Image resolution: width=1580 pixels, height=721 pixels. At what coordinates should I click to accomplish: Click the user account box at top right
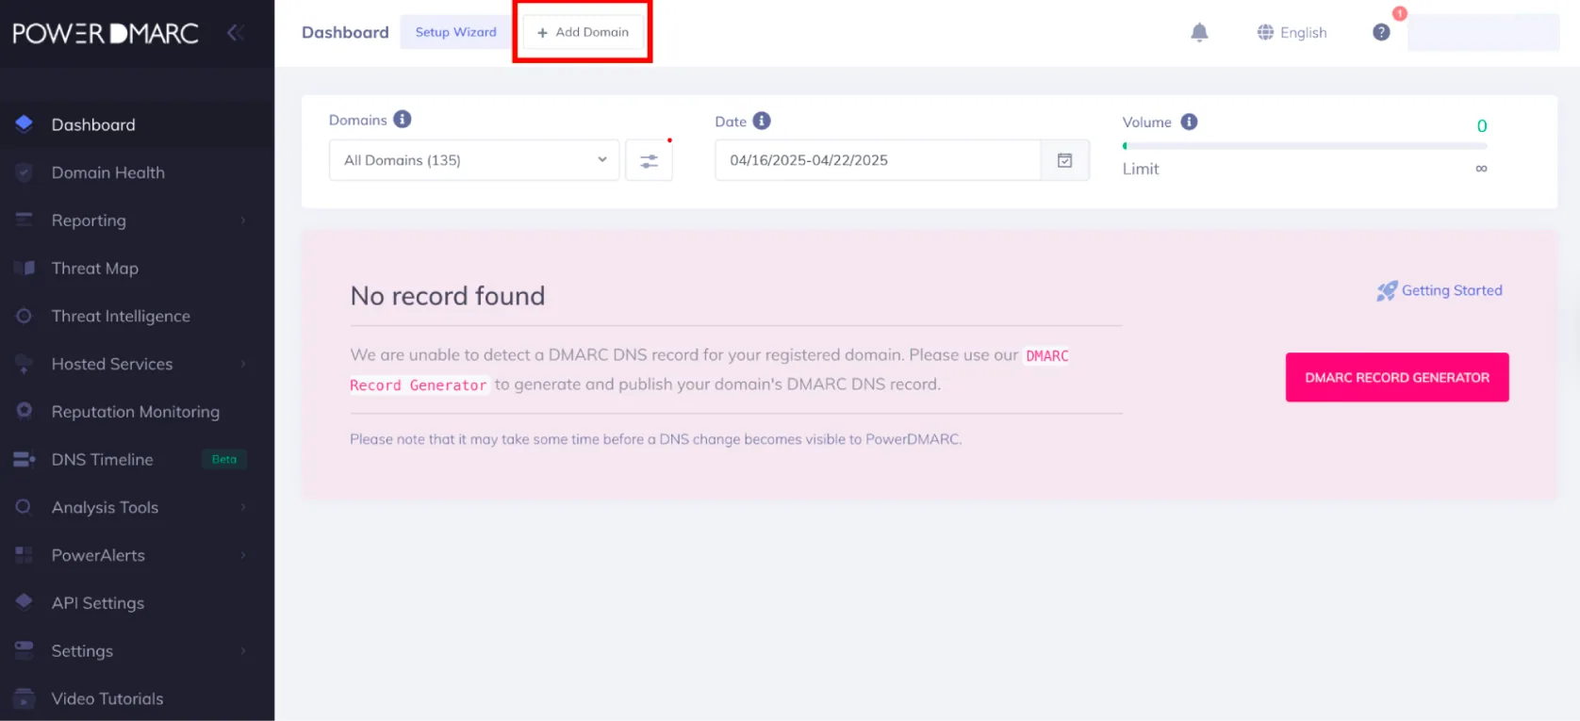pyautogui.click(x=1483, y=32)
